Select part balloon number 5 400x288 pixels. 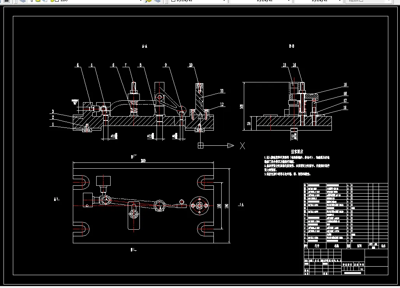(x=92, y=65)
